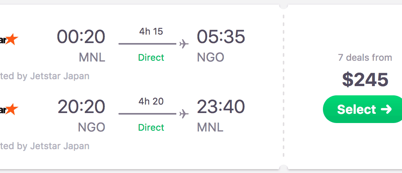Click the "7 deals from" text
This screenshot has height=173, width=402.
365,58
